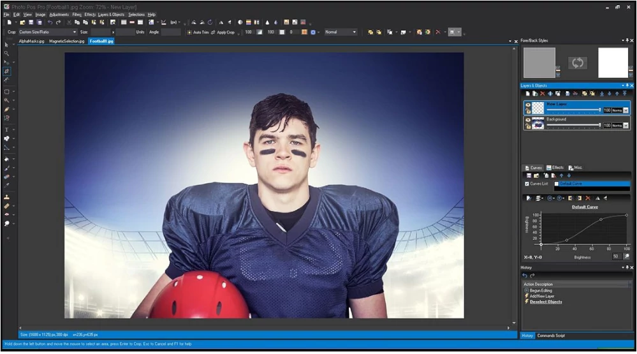Image resolution: width=637 pixels, height=354 pixels.
Task: Click the Redo arrow in main toolbar
Action: tap(58, 22)
